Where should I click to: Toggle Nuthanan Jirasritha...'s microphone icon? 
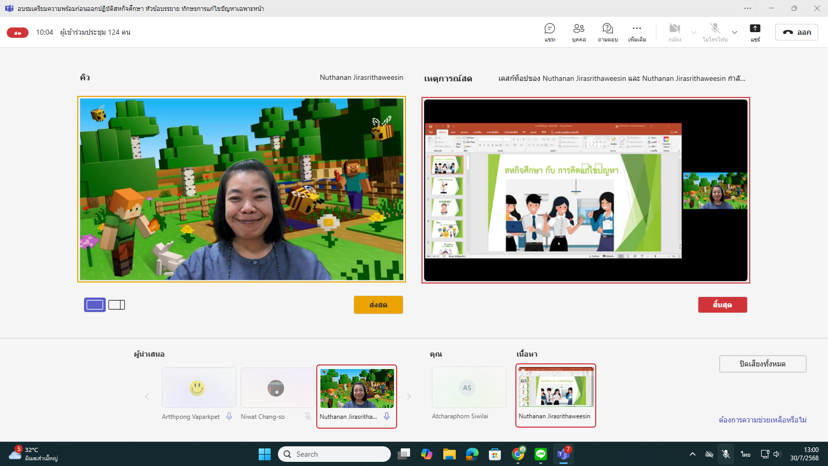click(387, 416)
